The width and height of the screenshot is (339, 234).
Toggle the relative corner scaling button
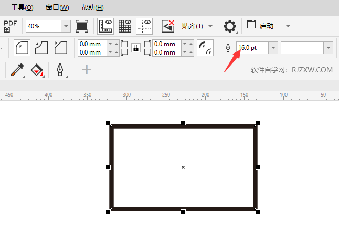pyautogui.click(x=205, y=48)
